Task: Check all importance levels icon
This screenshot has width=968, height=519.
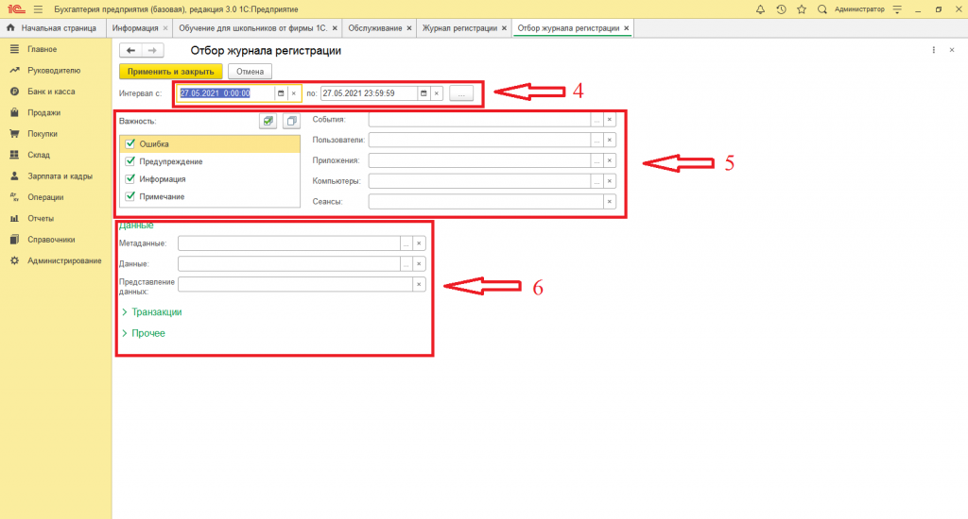Action: (x=268, y=121)
